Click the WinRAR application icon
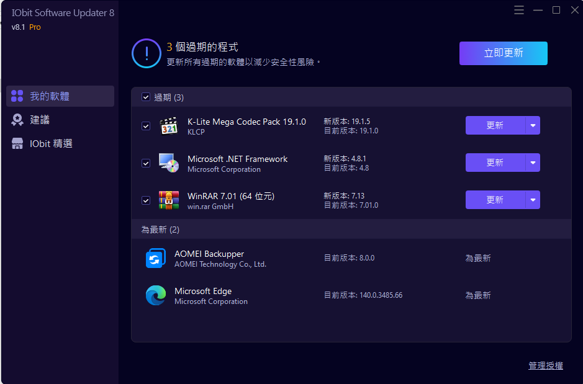This screenshot has height=384, width=583. pyautogui.click(x=169, y=200)
